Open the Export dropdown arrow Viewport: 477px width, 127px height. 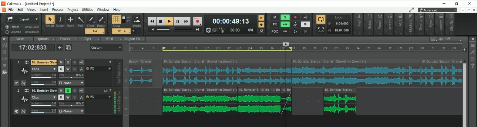37,19
